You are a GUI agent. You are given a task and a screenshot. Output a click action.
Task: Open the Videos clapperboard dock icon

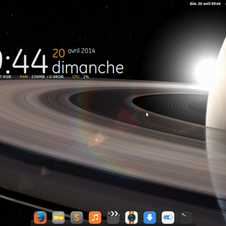coord(113,218)
